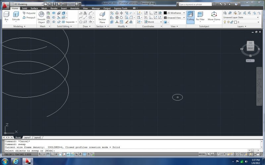Select the Polygon draw tool

(81, 22)
